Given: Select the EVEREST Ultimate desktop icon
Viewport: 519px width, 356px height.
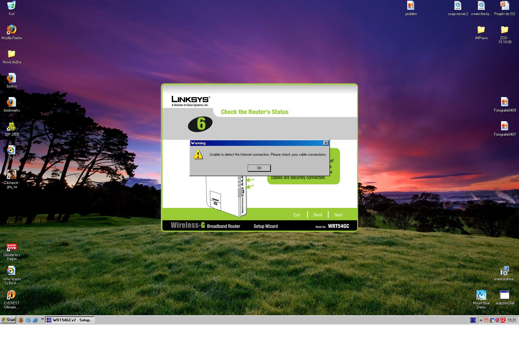Looking at the screenshot, I should pyautogui.click(x=12, y=299).
